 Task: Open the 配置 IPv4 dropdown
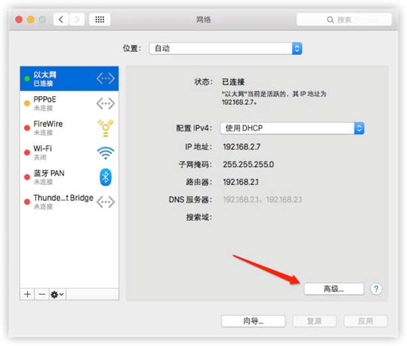coord(292,128)
